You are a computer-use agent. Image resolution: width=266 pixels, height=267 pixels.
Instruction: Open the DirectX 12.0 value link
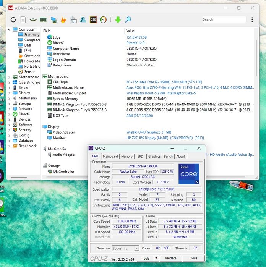(135, 43)
